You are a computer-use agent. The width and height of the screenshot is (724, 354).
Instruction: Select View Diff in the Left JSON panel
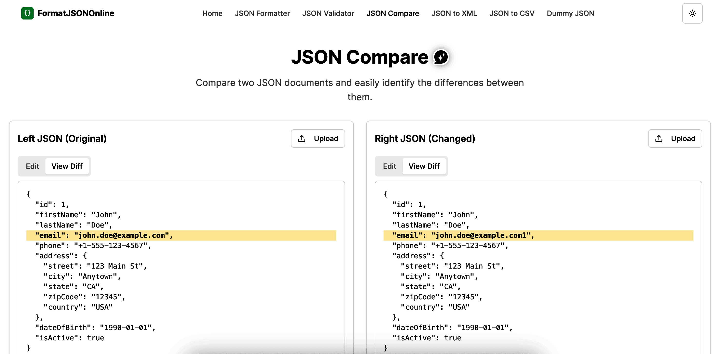pyautogui.click(x=67, y=166)
